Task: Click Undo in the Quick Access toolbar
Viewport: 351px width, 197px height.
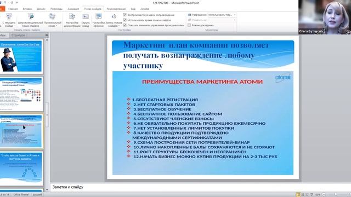Action: click(x=5, y=3)
